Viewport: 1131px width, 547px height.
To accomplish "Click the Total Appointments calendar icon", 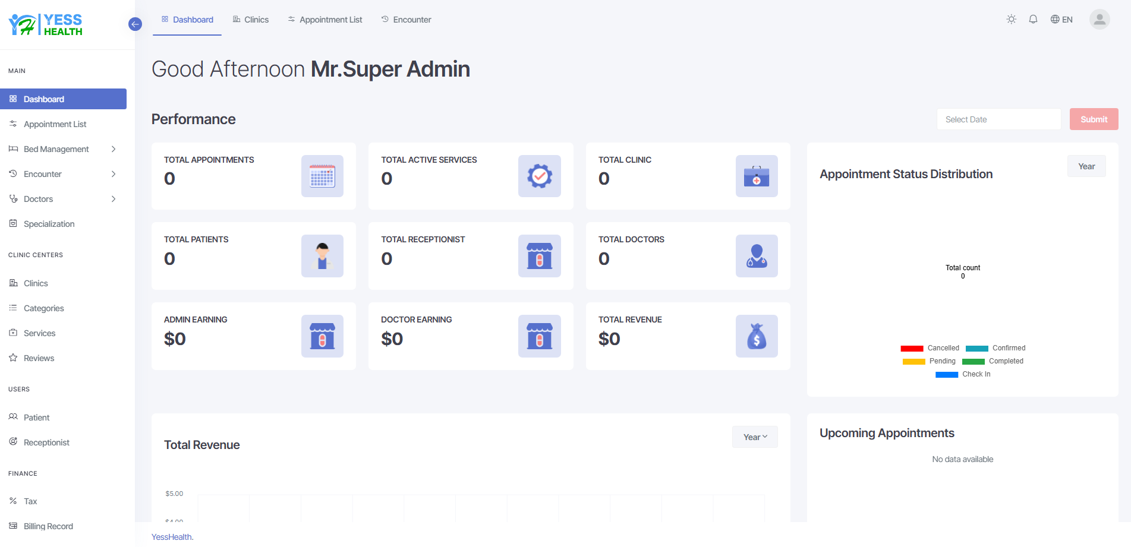I will (322, 176).
